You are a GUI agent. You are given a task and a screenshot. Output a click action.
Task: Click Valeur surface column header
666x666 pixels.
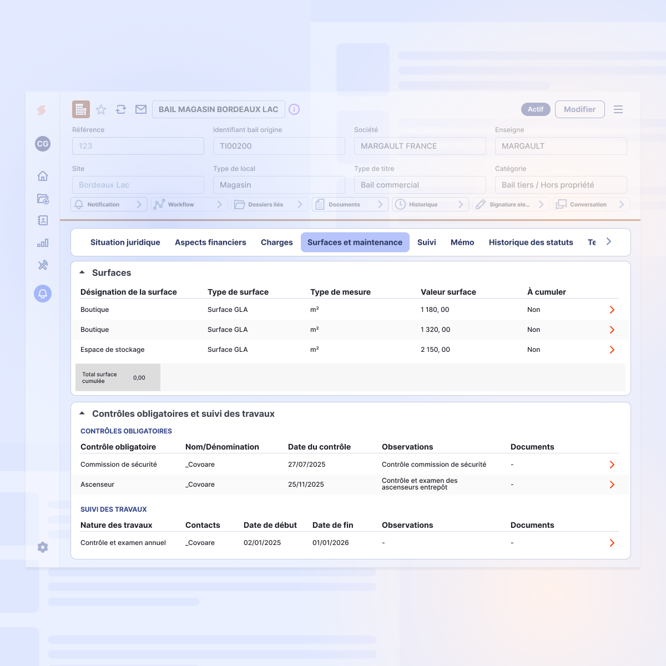(x=448, y=292)
